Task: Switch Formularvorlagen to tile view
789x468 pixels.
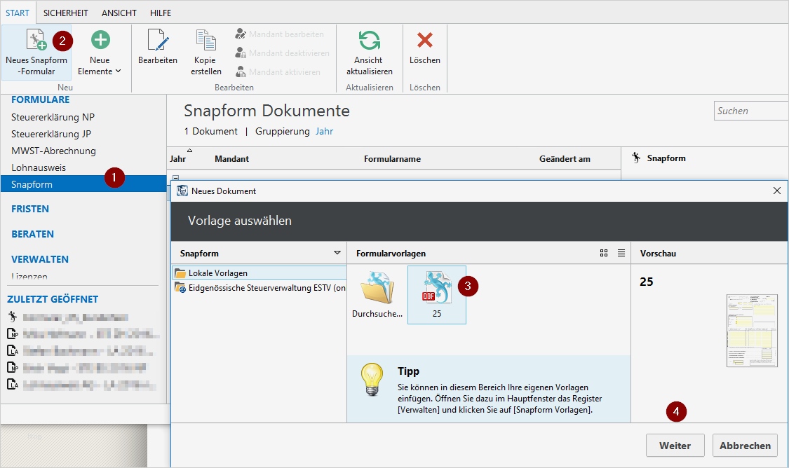Action: click(x=604, y=253)
